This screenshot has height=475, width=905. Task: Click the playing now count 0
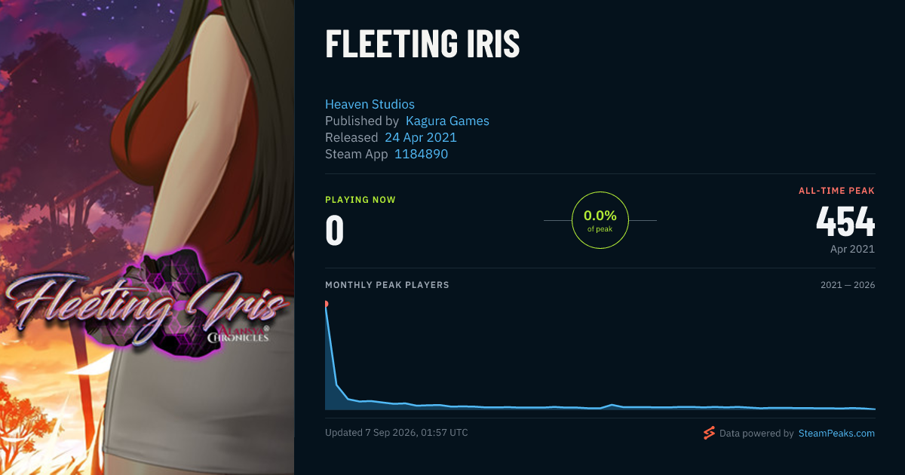tap(334, 231)
